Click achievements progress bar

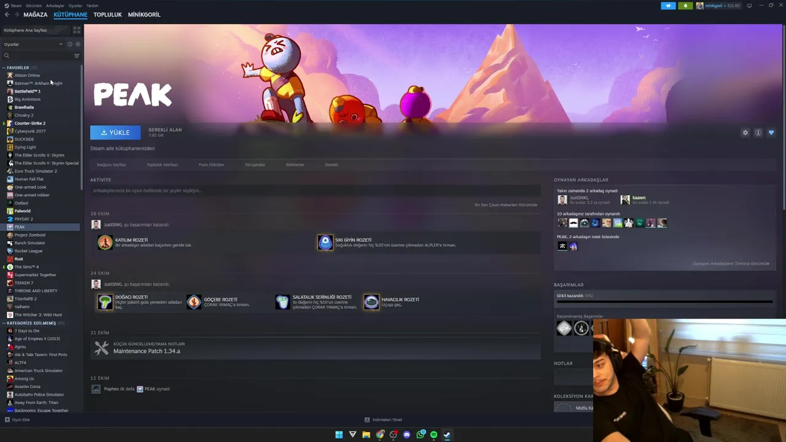pos(664,301)
